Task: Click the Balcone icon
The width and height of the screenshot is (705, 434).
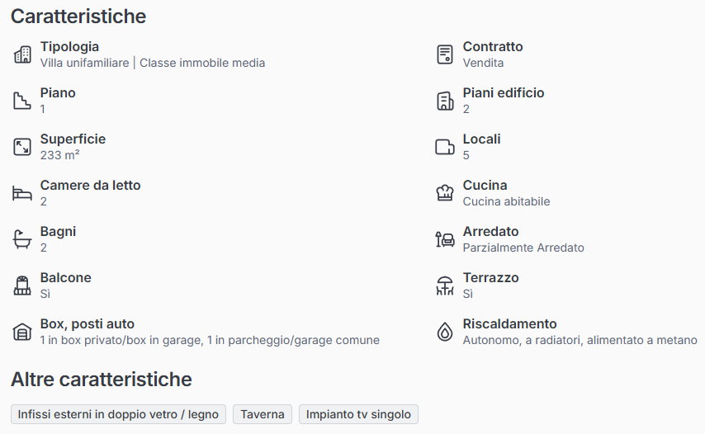Action: tap(22, 285)
